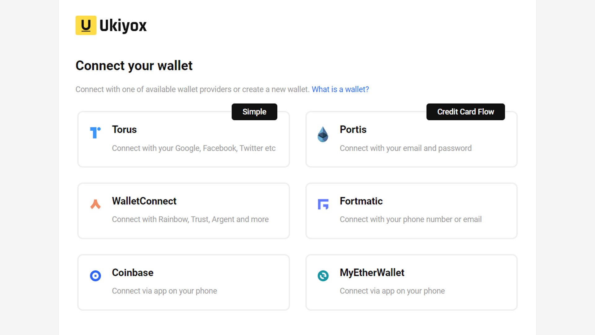This screenshot has height=335, width=595.
Task: Click "Connect with your phone number or email" text
Action: (x=411, y=219)
